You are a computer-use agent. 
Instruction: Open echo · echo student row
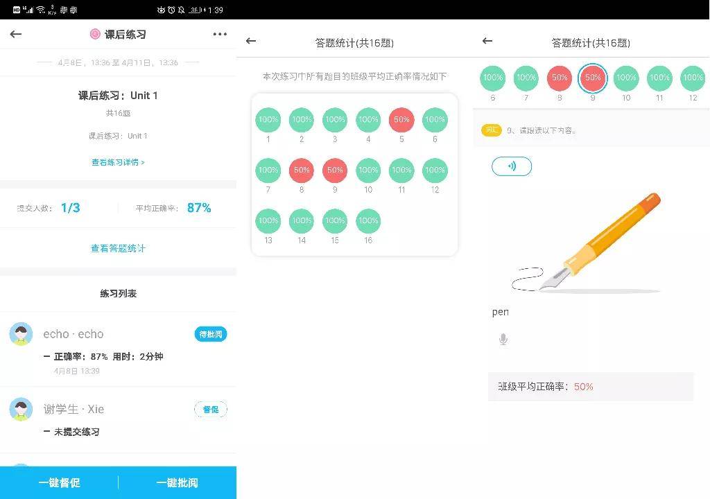(118, 349)
